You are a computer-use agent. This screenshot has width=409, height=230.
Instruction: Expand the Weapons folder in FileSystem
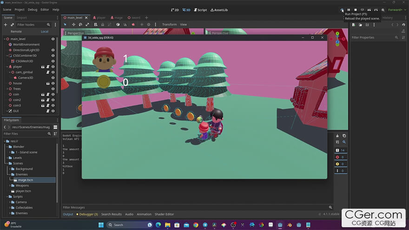[x=10, y=186]
